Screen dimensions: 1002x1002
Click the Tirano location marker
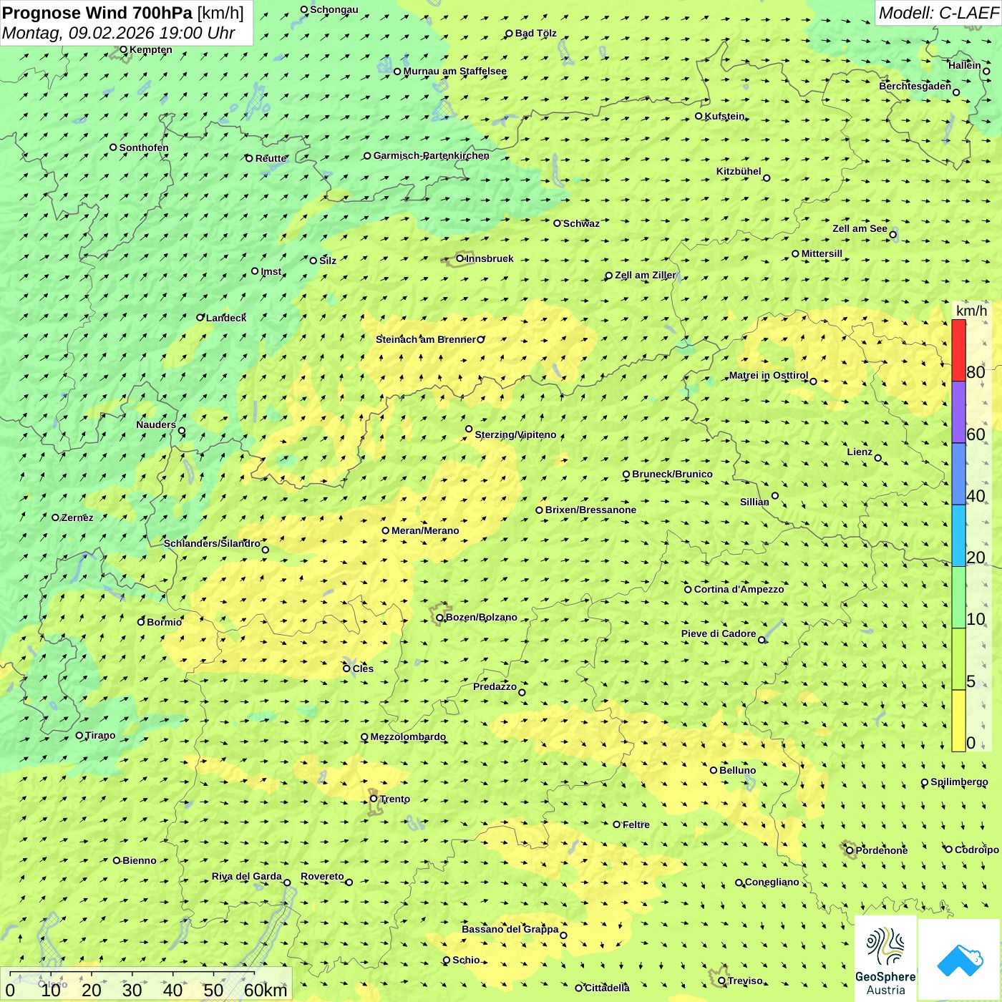[x=79, y=735]
